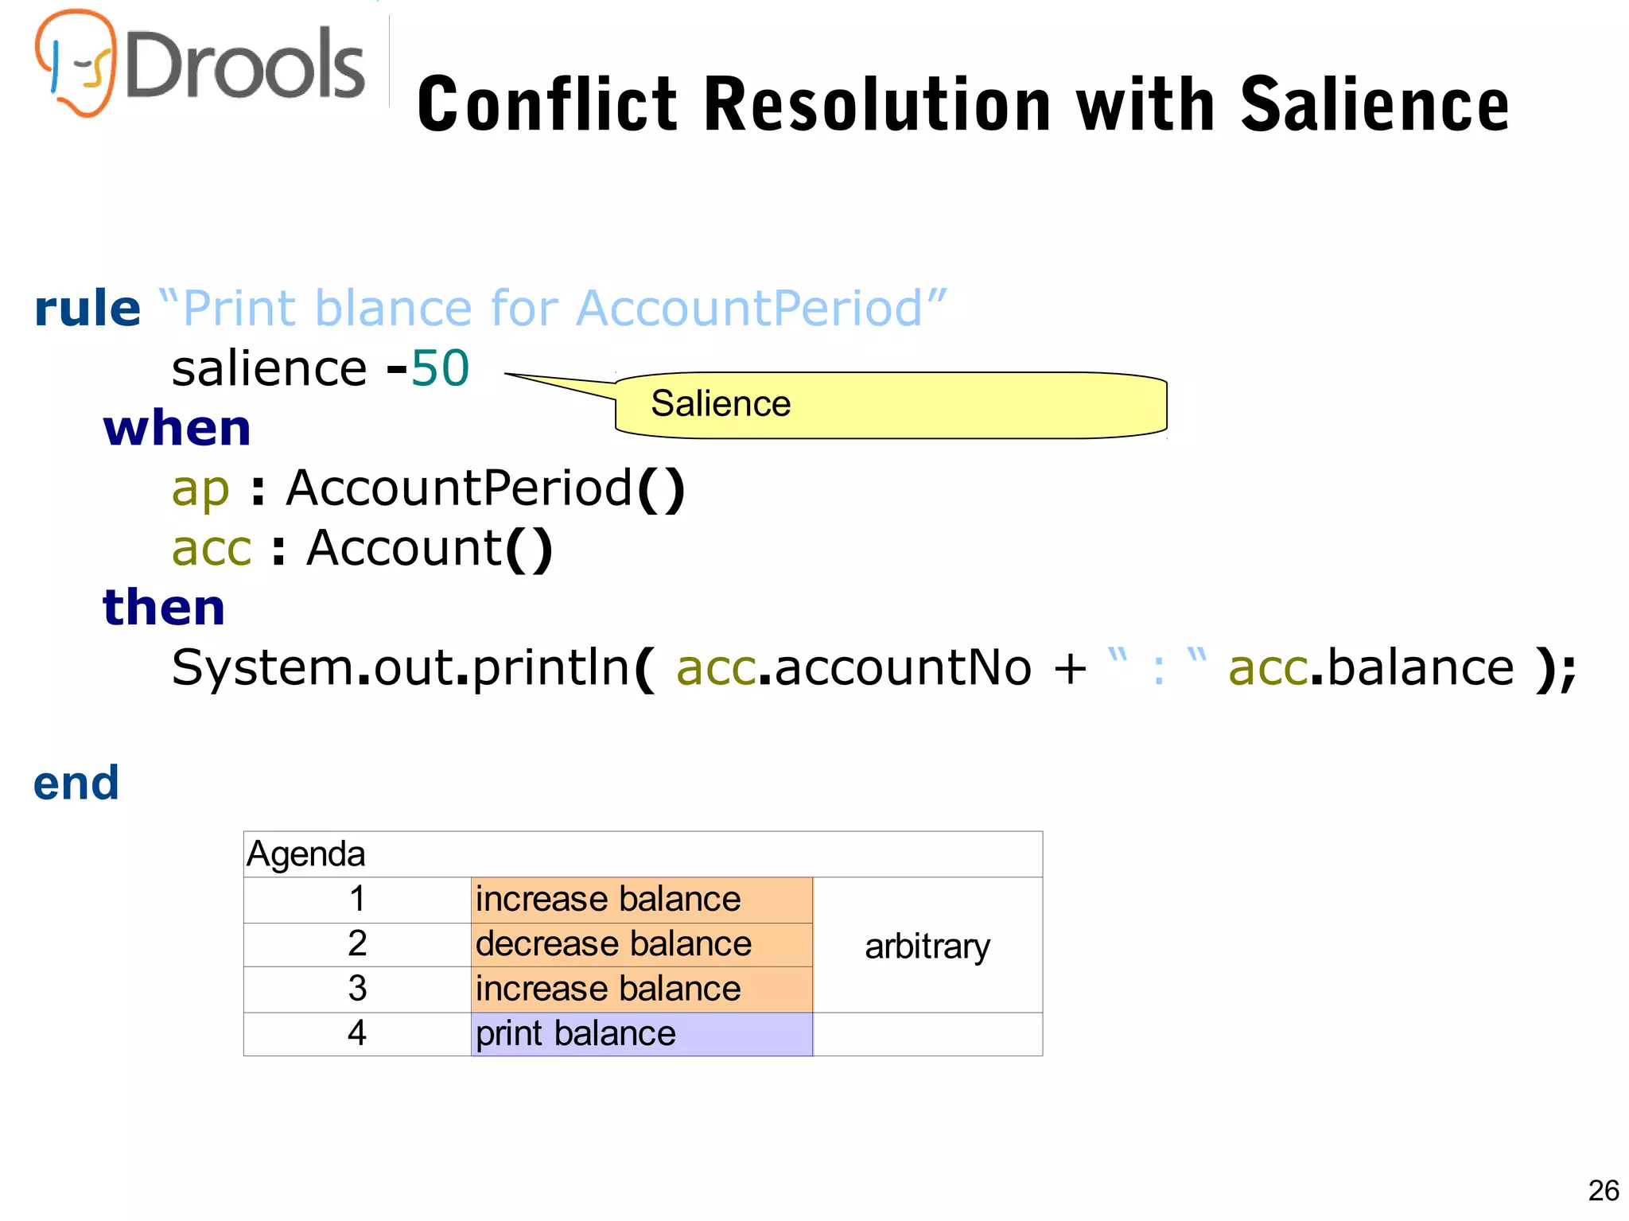1629x1221 pixels.
Task: Click the 'end' keyword
Action: (76, 784)
